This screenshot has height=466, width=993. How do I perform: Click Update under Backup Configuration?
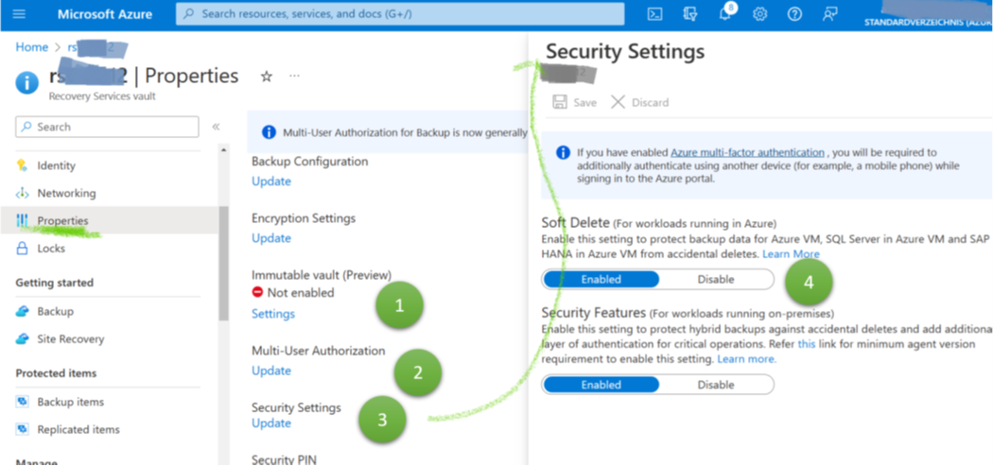271,181
